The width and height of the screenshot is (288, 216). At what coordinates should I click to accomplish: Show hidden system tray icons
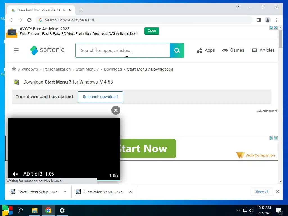click(238, 210)
